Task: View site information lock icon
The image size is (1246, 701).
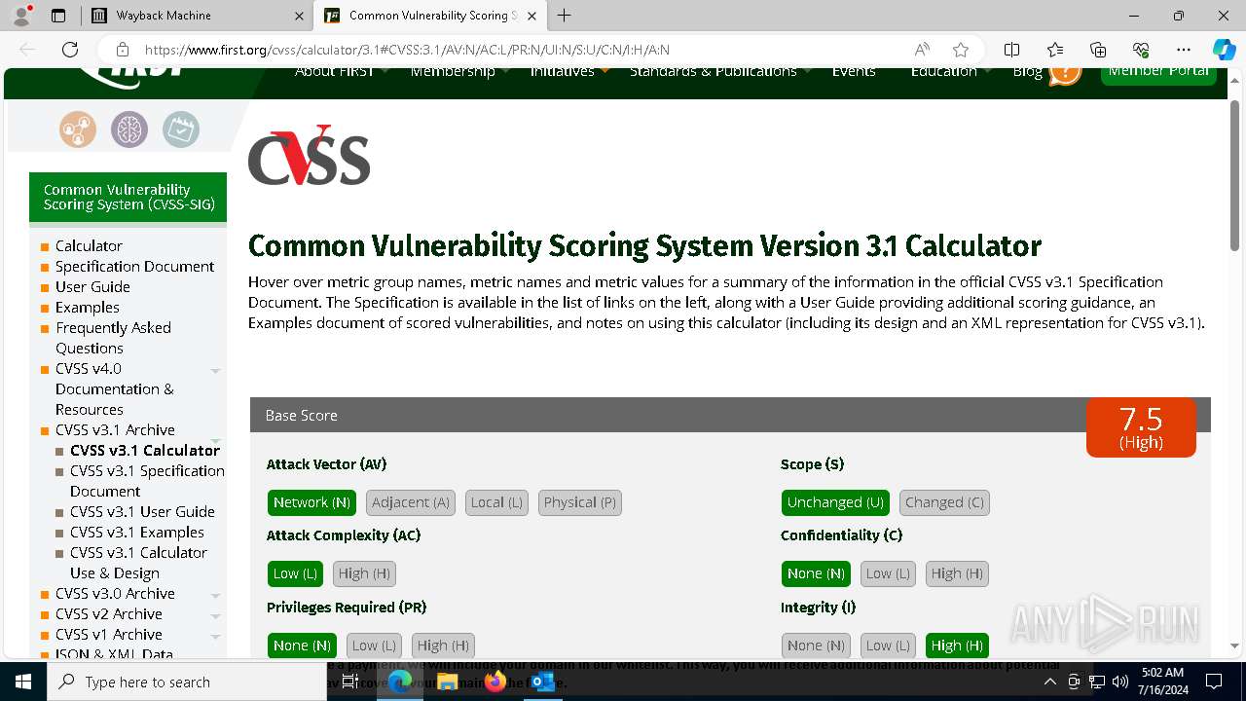Action: pos(122,50)
